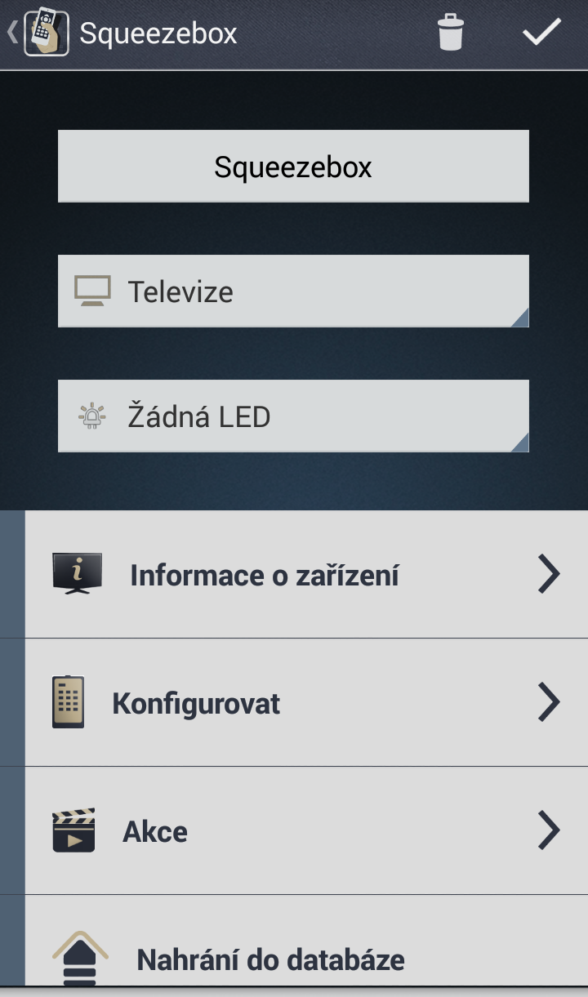Image resolution: width=588 pixels, height=997 pixels.
Task: Tap the TV info icon
Action: [x=78, y=573]
